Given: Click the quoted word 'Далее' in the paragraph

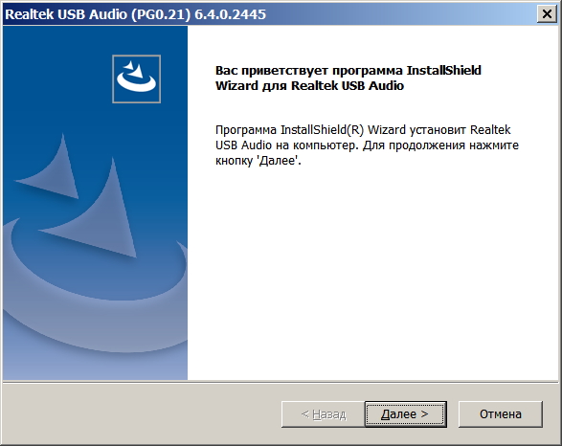Looking at the screenshot, I should (279, 161).
